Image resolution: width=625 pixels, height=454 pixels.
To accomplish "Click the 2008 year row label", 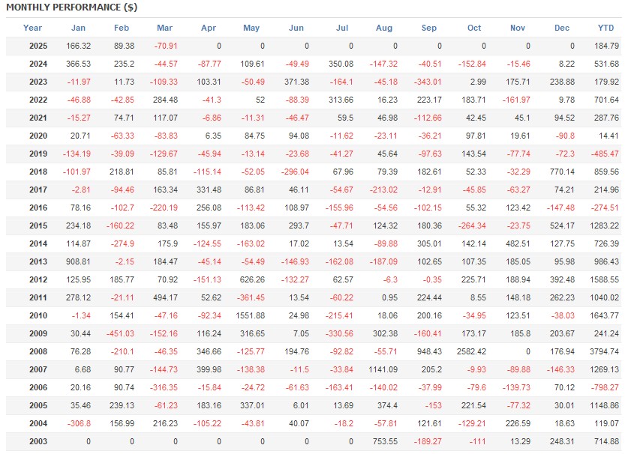I will 38,351.
